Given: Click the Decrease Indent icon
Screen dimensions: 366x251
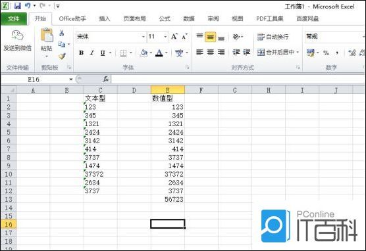Looking at the screenshot, I should [236, 52].
